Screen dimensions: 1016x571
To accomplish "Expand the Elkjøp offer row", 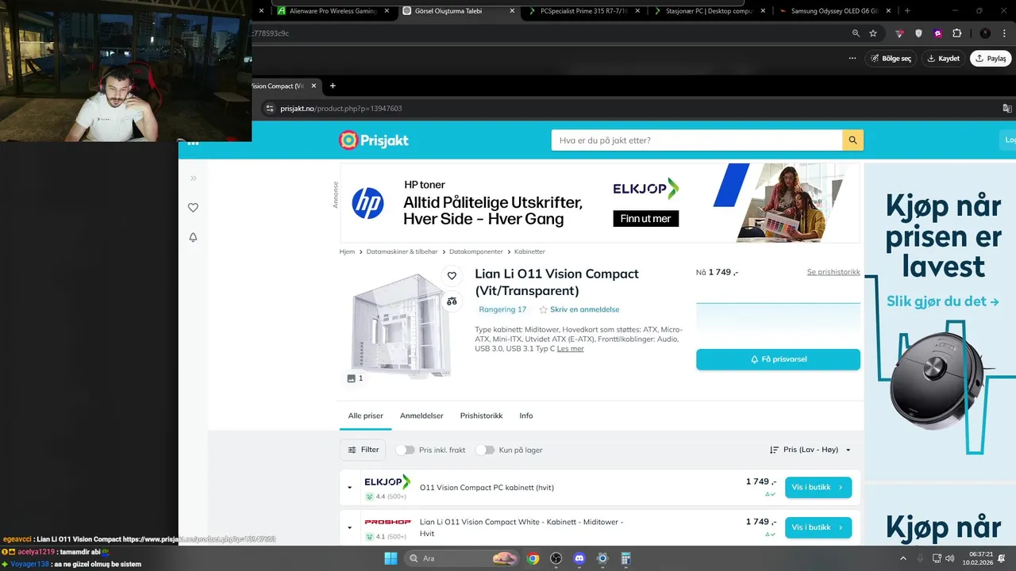I will [349, 488].
